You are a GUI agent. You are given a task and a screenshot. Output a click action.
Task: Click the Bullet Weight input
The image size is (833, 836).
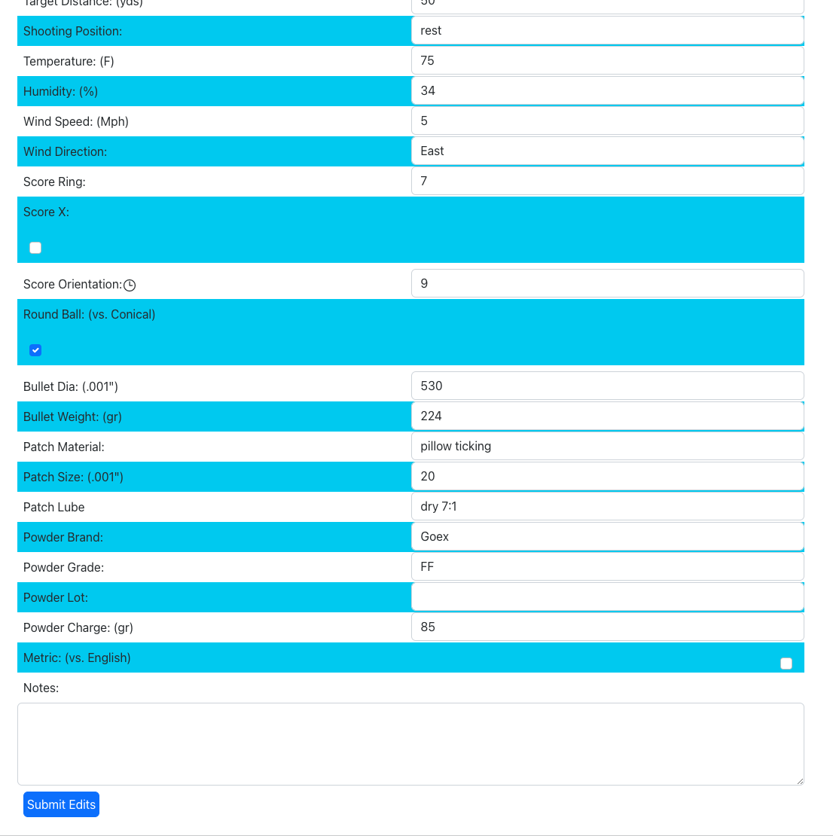click(x=607, y=416)
